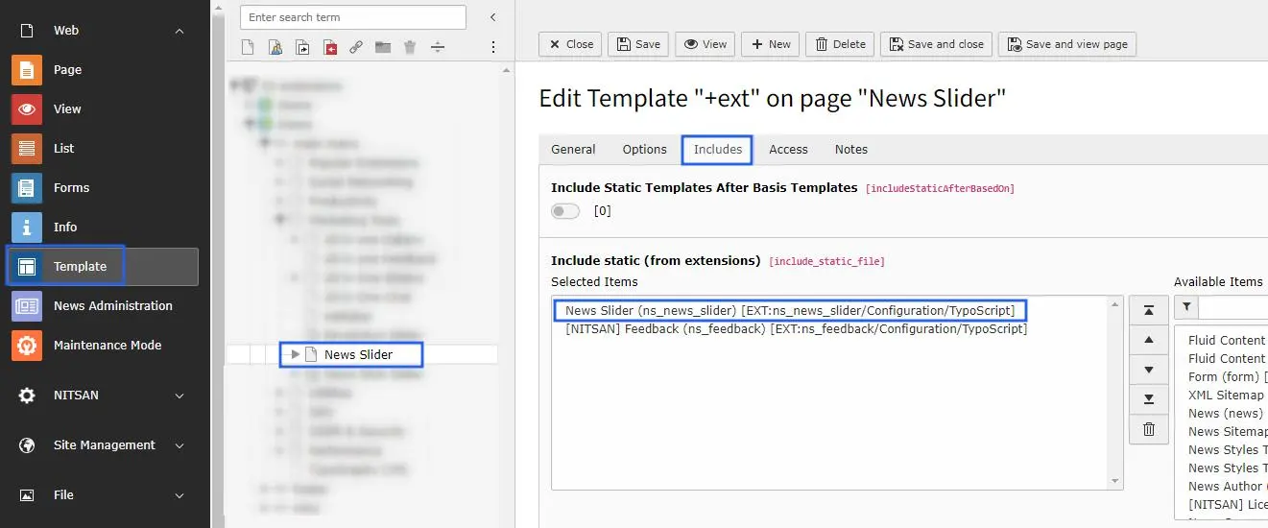
Task: Select the shortcut page type icon
Action: tap(302, 47)
